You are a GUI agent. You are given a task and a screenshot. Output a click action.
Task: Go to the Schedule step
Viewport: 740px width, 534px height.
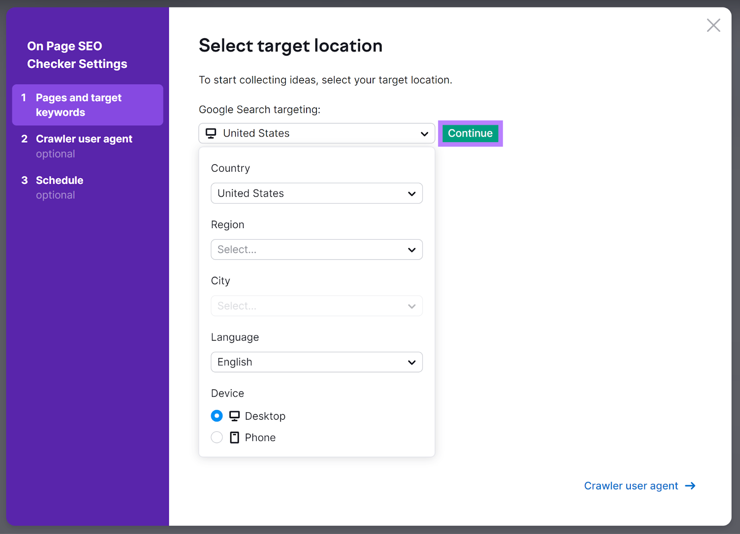59,180
